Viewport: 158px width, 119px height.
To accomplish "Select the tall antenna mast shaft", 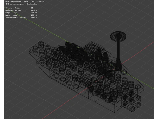I will click(x=118, y=50).
